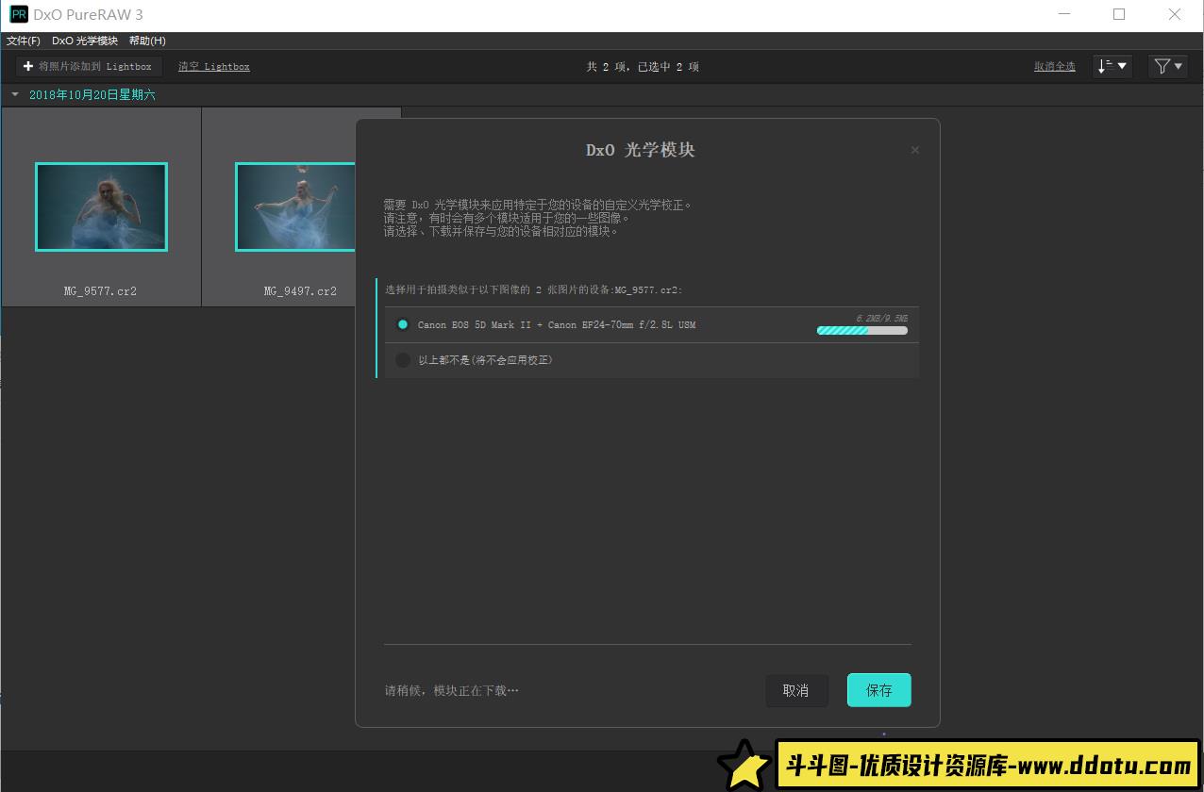1204x792 pixels.
Task: Open the DxO 光学模块 menu
Action: (x=84, y=41)
